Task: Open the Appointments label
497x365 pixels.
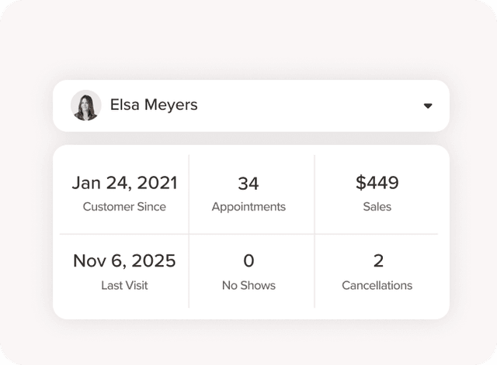Action: tap(248, 207)
